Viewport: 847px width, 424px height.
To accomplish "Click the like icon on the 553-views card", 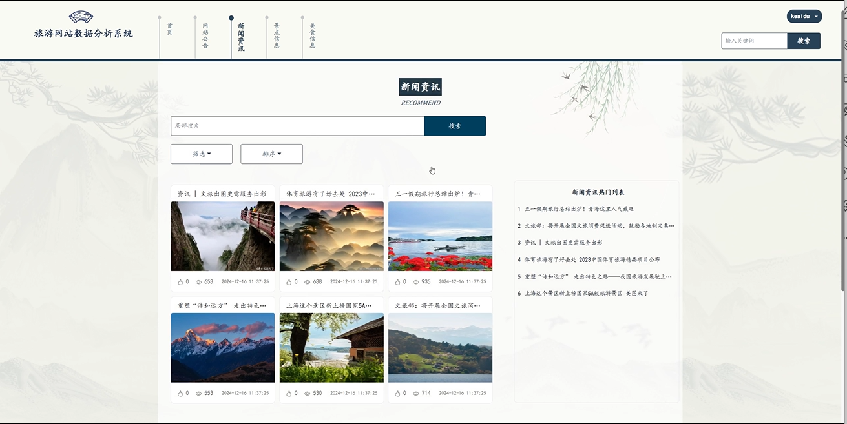I will point(180,393).
